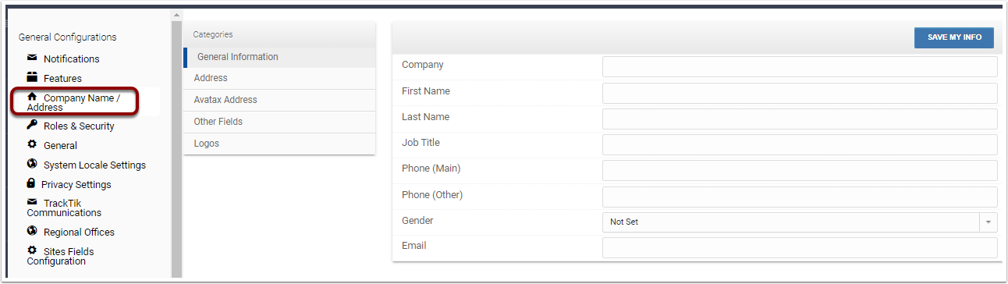
Task: Click the Roles & Security key icon
Action: [32, 125]
